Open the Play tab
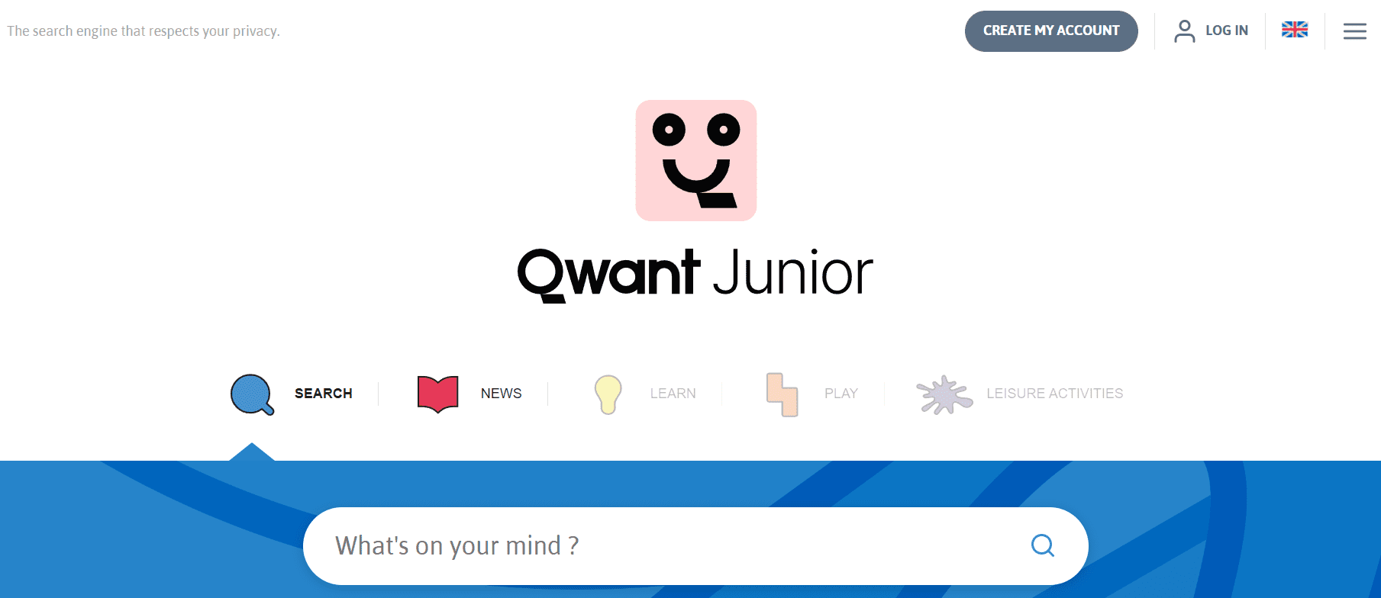The width and height of the screenshot is (1381, 598). (841, 394)
